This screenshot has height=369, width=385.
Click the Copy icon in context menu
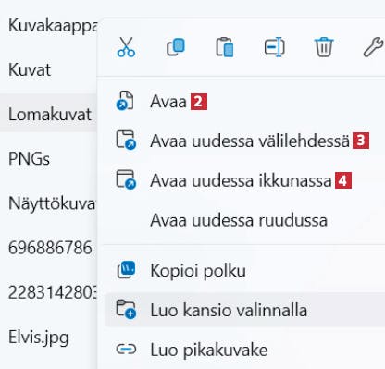point(176,47)
